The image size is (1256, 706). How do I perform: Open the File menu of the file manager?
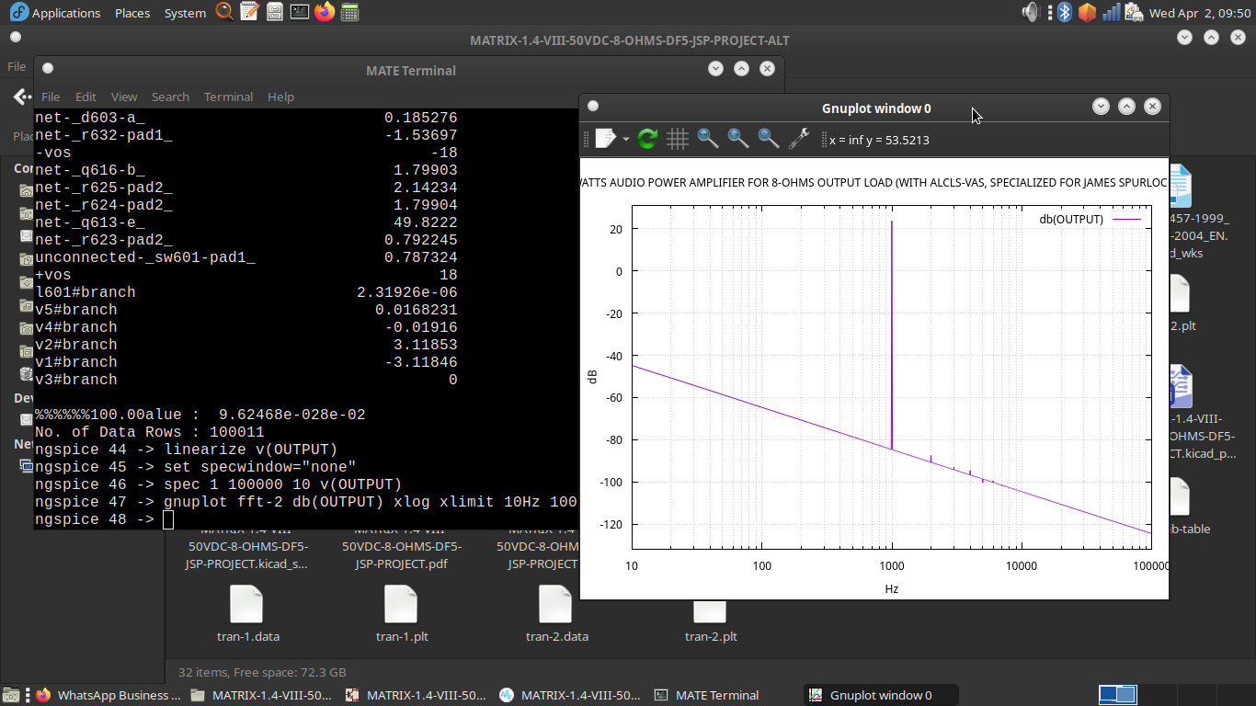tap(17, 66)
